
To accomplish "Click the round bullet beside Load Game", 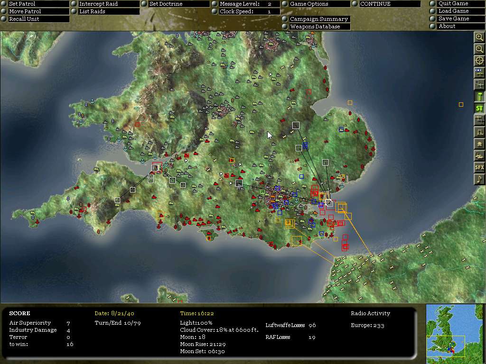I will point(433,11).
